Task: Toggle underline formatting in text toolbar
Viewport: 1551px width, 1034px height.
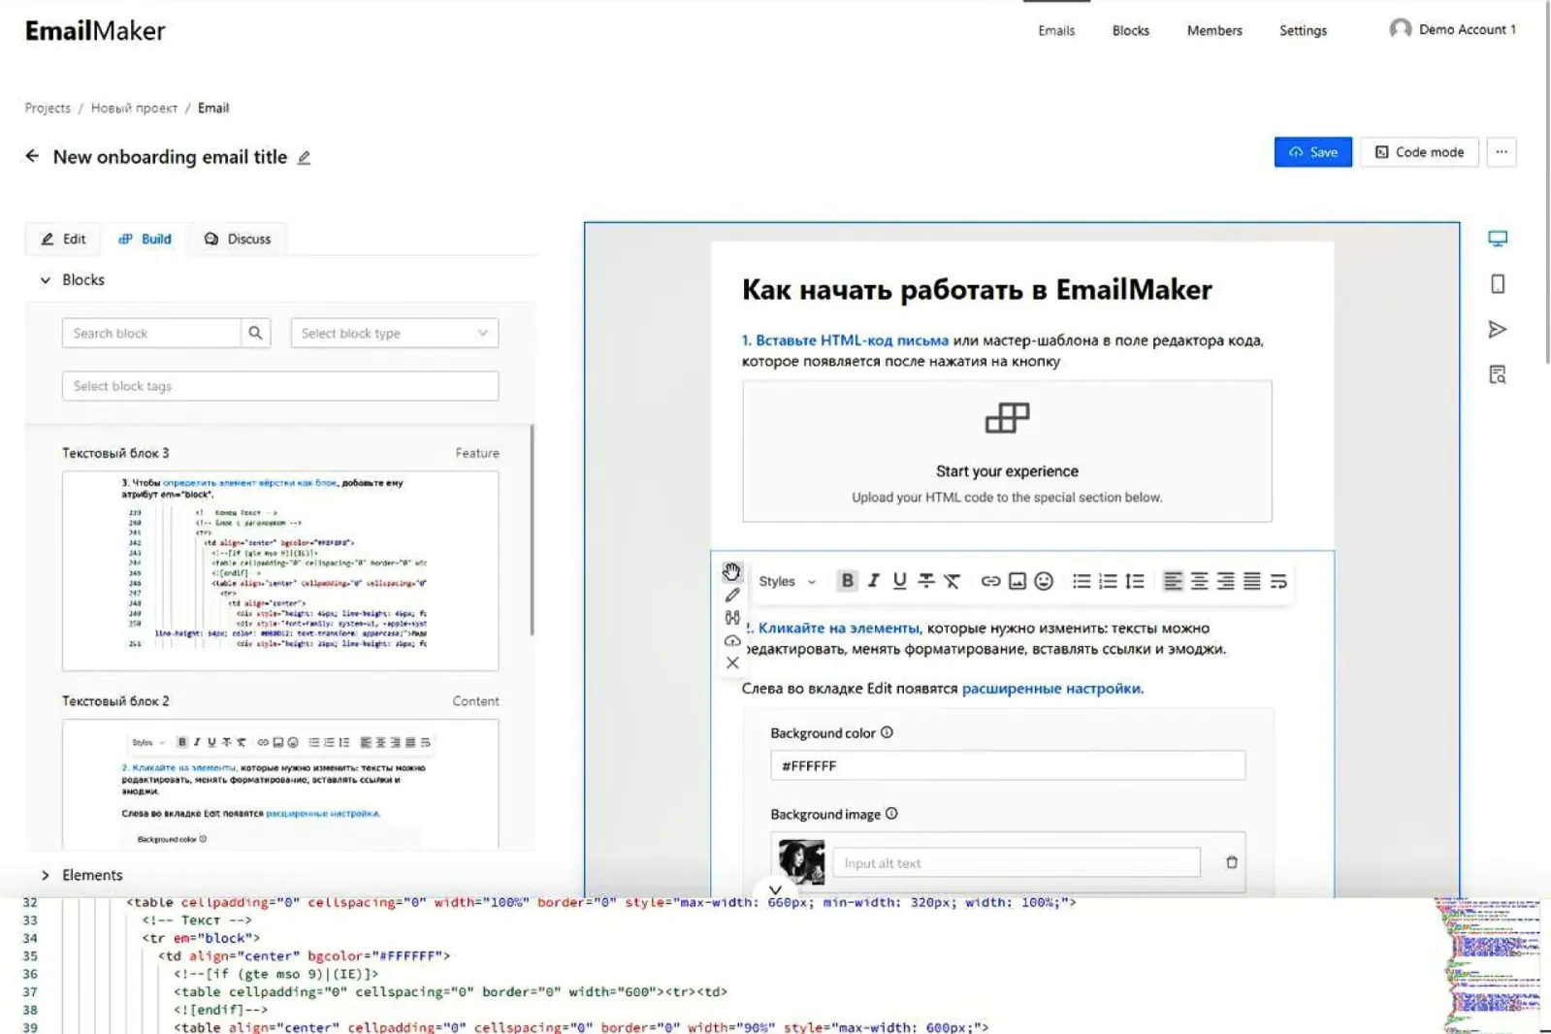Action: coord(900,581)
